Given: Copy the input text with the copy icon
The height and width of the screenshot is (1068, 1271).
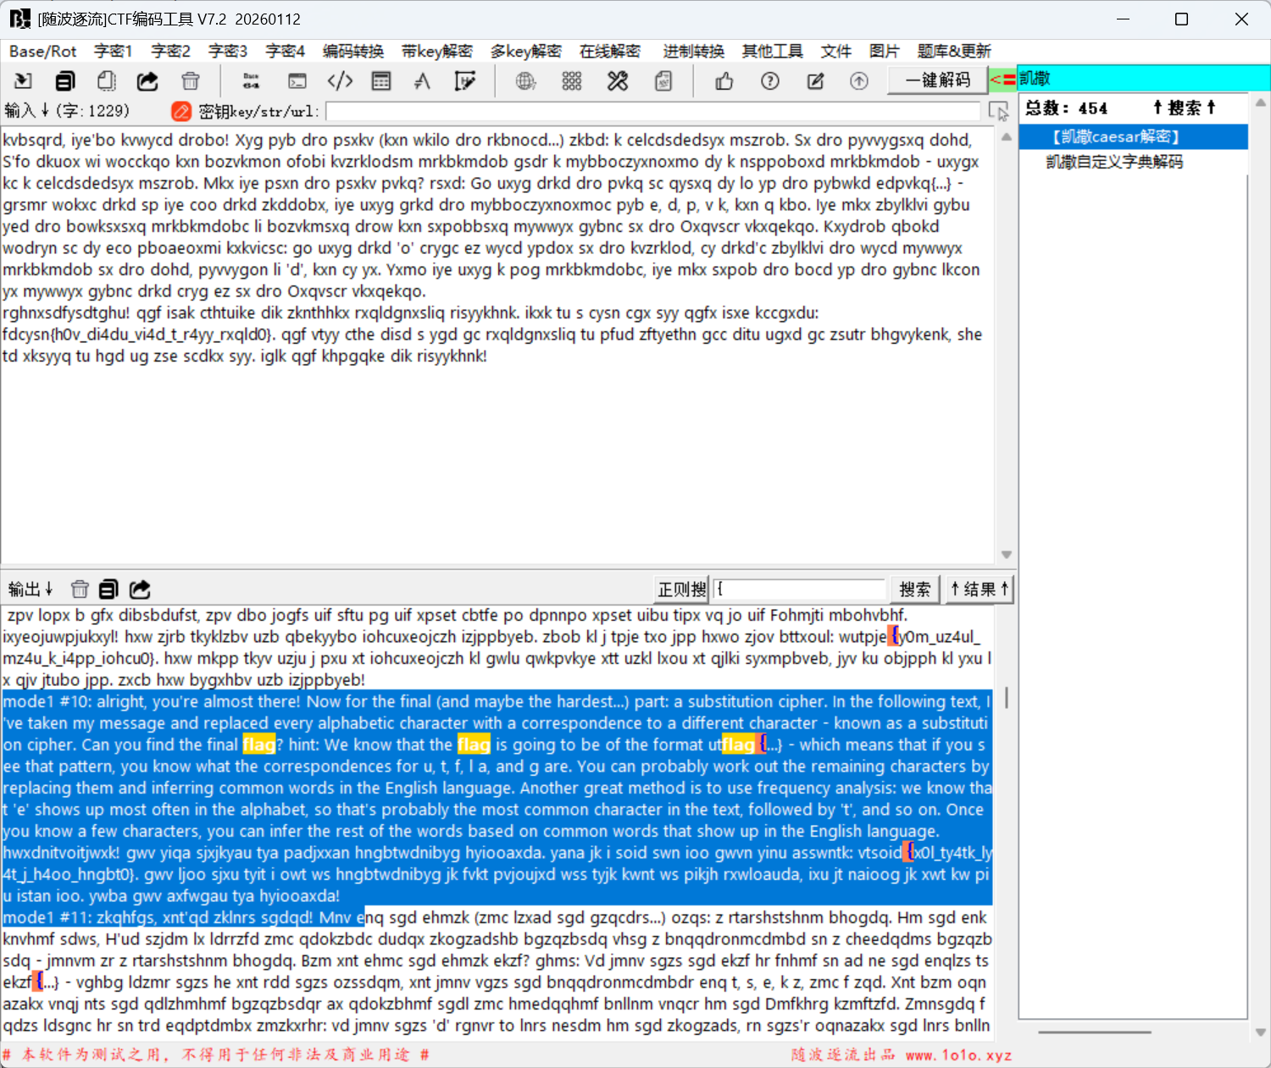Looking at the screenshot, I should (x=64, y=80).
